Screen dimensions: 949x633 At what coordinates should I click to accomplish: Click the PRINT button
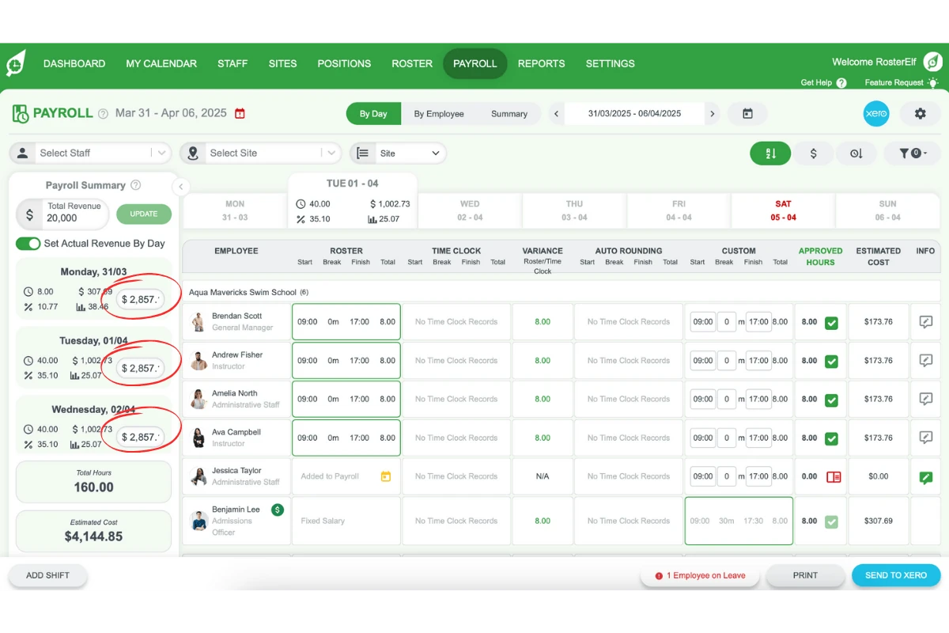pyautogui.click(x=805, y=575)
